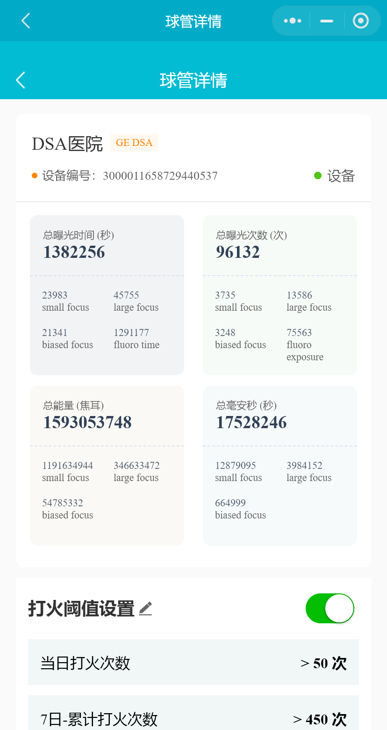Tap the orange dot before 设备编号
This screenshot has height=730, width=387.
[35, 176]
